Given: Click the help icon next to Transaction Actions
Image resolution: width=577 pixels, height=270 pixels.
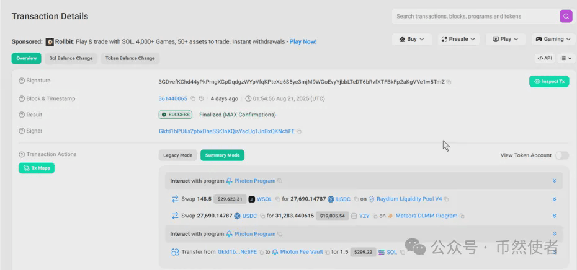Looking at the screenshot, I should 22,155.
